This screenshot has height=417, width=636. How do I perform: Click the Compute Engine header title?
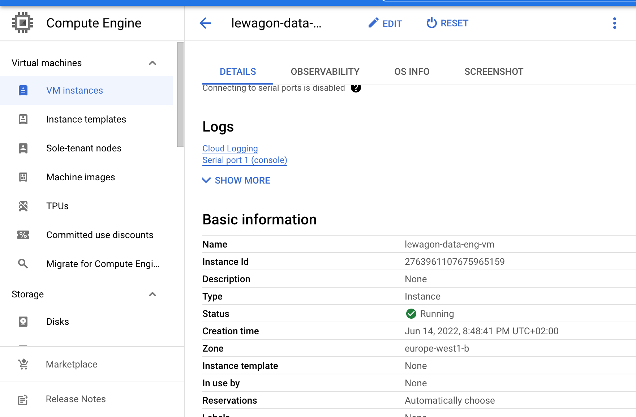[94, 23]
